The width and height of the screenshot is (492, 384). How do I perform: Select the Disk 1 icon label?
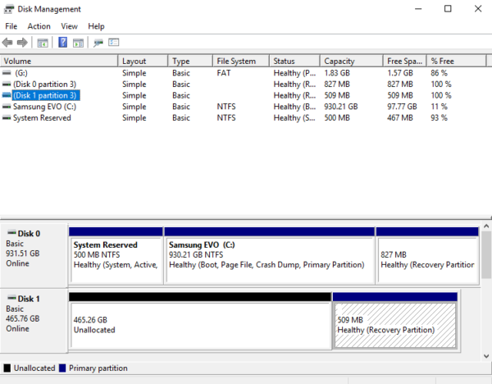[x=24, y=299]
